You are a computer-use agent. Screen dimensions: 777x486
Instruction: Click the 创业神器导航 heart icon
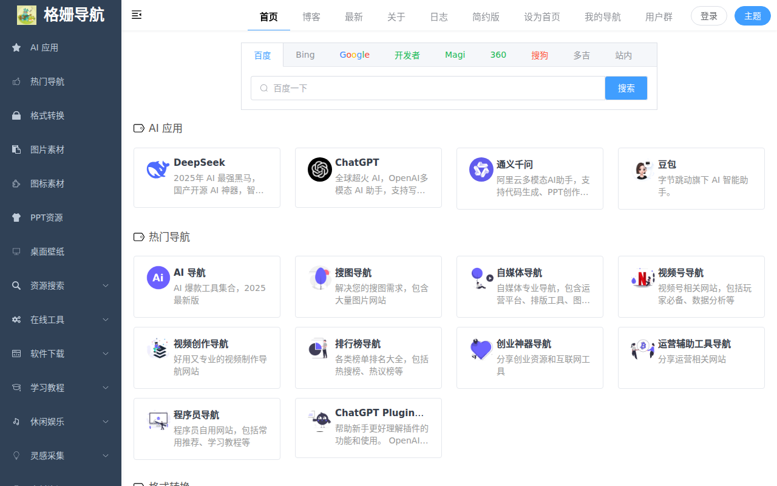481,349
